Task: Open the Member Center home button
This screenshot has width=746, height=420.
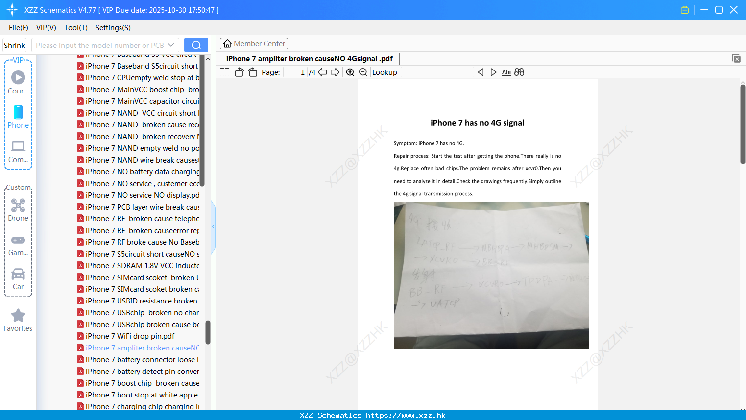Action: (x=254, y=44)
